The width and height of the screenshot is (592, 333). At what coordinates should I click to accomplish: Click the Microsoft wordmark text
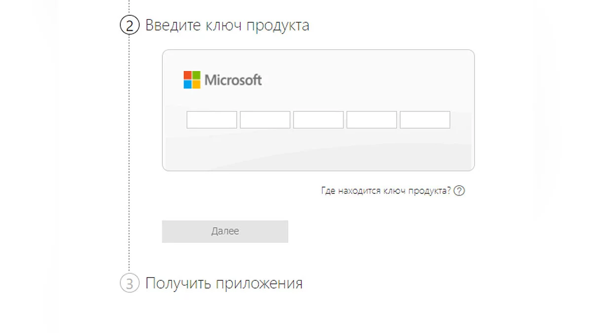233,80
